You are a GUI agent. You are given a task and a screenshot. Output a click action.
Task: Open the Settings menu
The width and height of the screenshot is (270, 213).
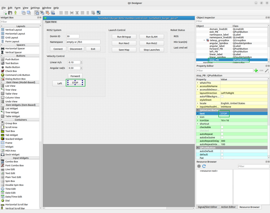(x=35, y=8)
